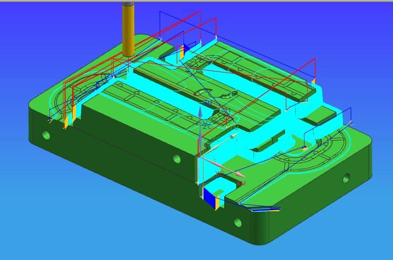Click the YM axis label
This screenshot has height=260, width=393.
click(x=234, y=128)
